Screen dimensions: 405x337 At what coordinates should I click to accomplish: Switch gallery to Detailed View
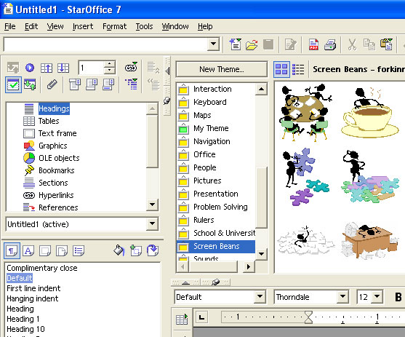point(298,69)
